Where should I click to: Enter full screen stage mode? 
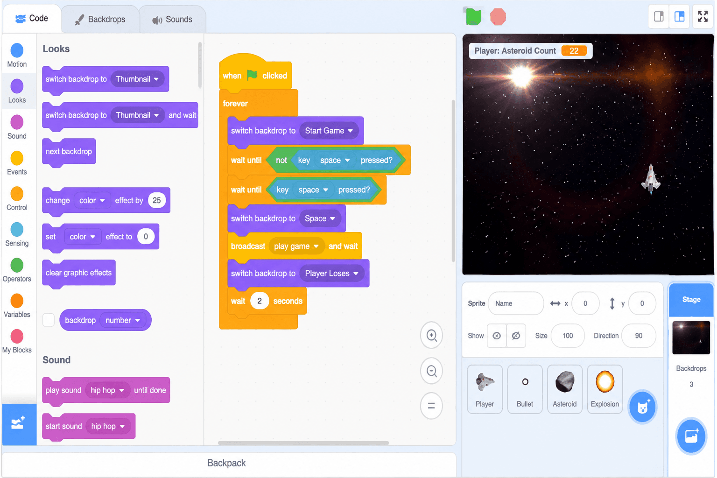(x=703, y=17)
